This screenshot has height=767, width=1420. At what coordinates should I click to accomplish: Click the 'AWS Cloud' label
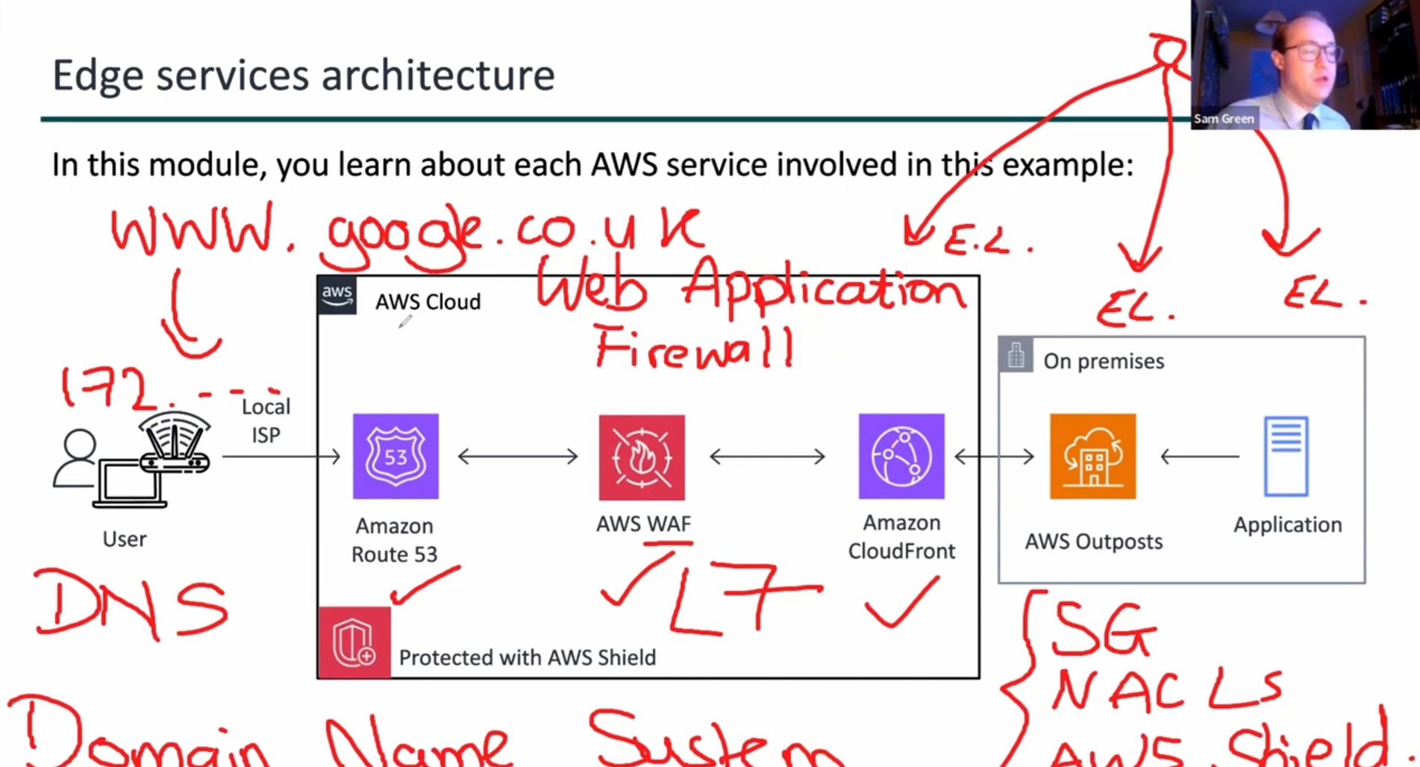[x=428, y=302]
